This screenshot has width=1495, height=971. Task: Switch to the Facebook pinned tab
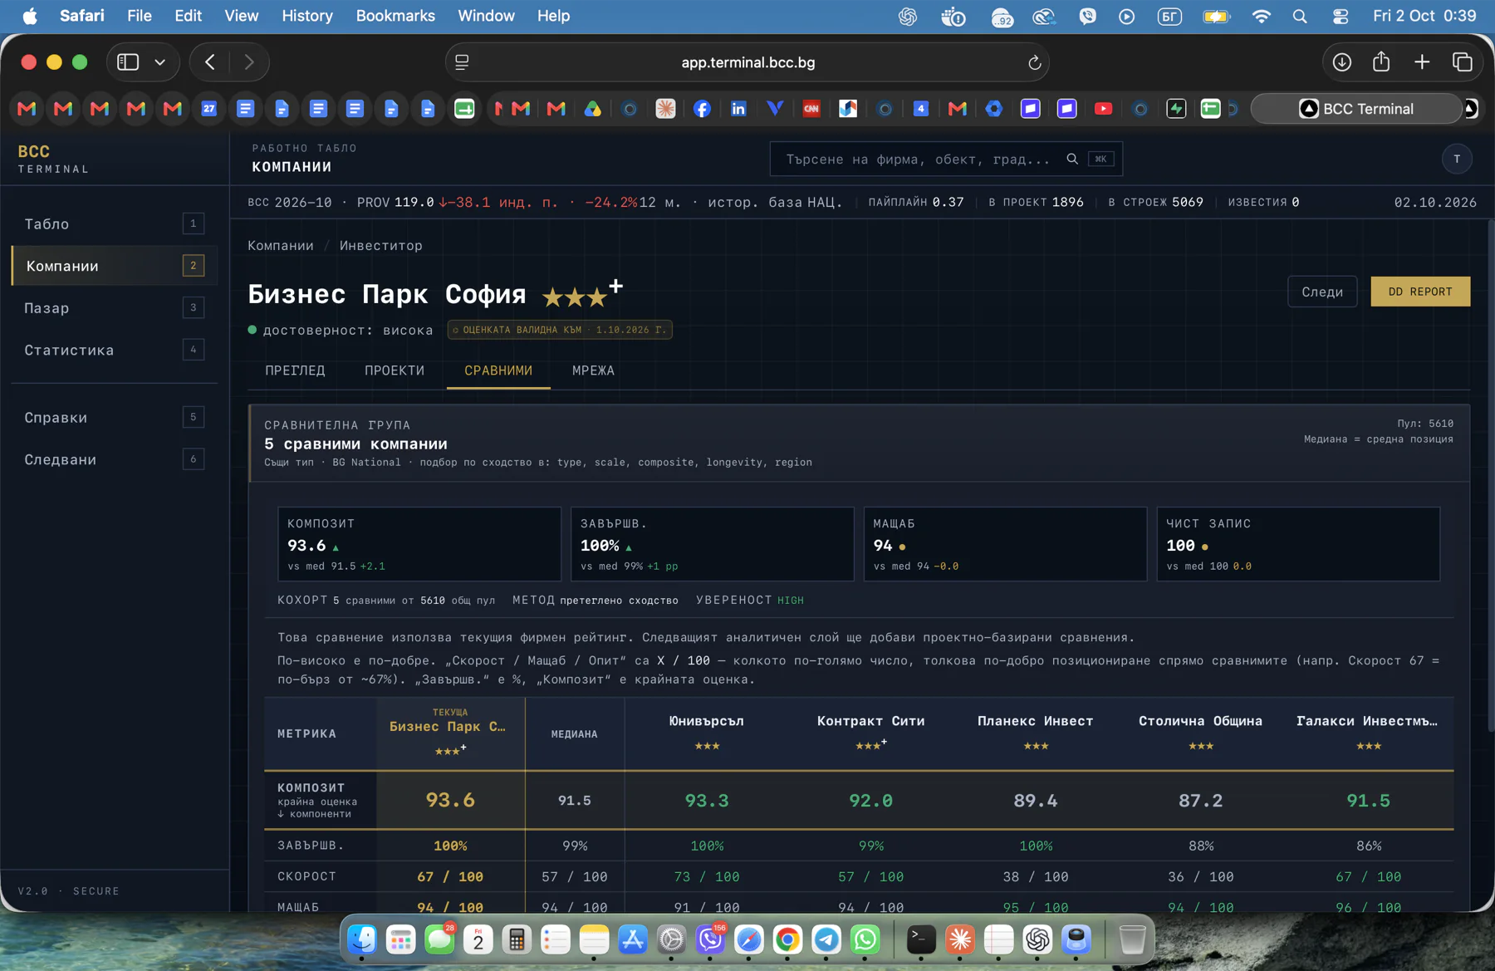tap(702, 109)
